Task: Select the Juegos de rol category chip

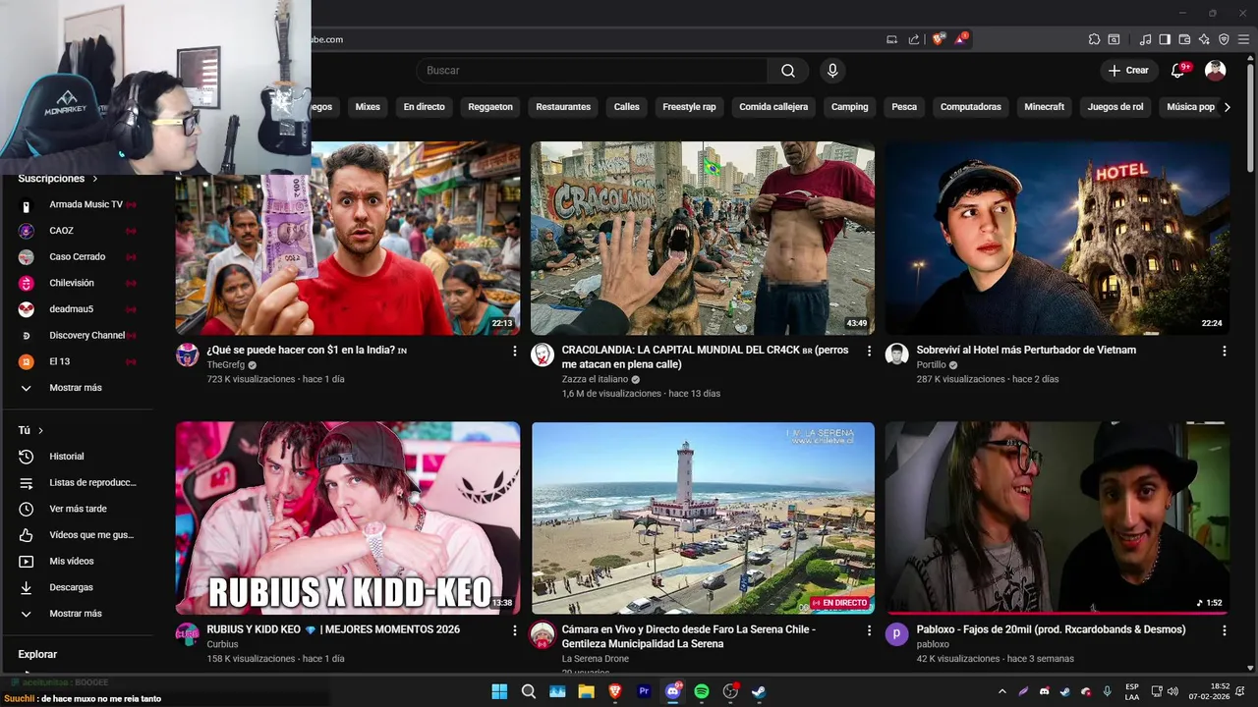Action: [x=1115, y=107]
